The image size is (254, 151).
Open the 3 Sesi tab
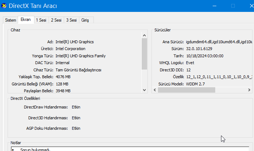[x=71, y=20]
